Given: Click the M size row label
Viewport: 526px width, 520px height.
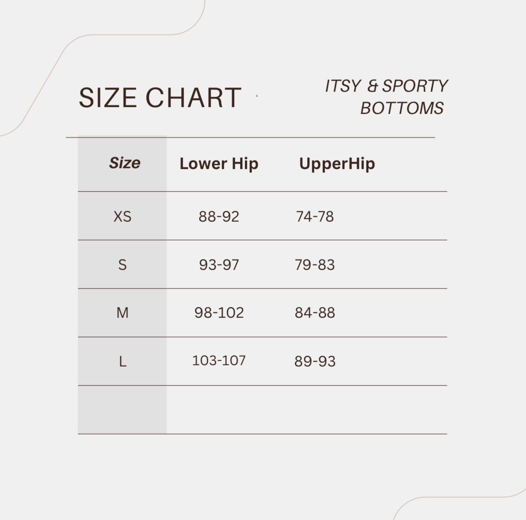Looking at the screenshot, I should pyautogui.click(x=122, y=313).
